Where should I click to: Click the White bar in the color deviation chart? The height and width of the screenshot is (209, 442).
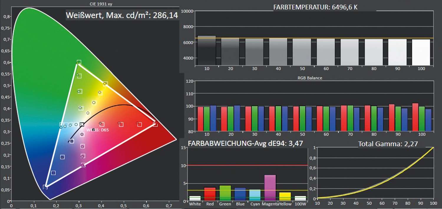[x=195, y=199]
